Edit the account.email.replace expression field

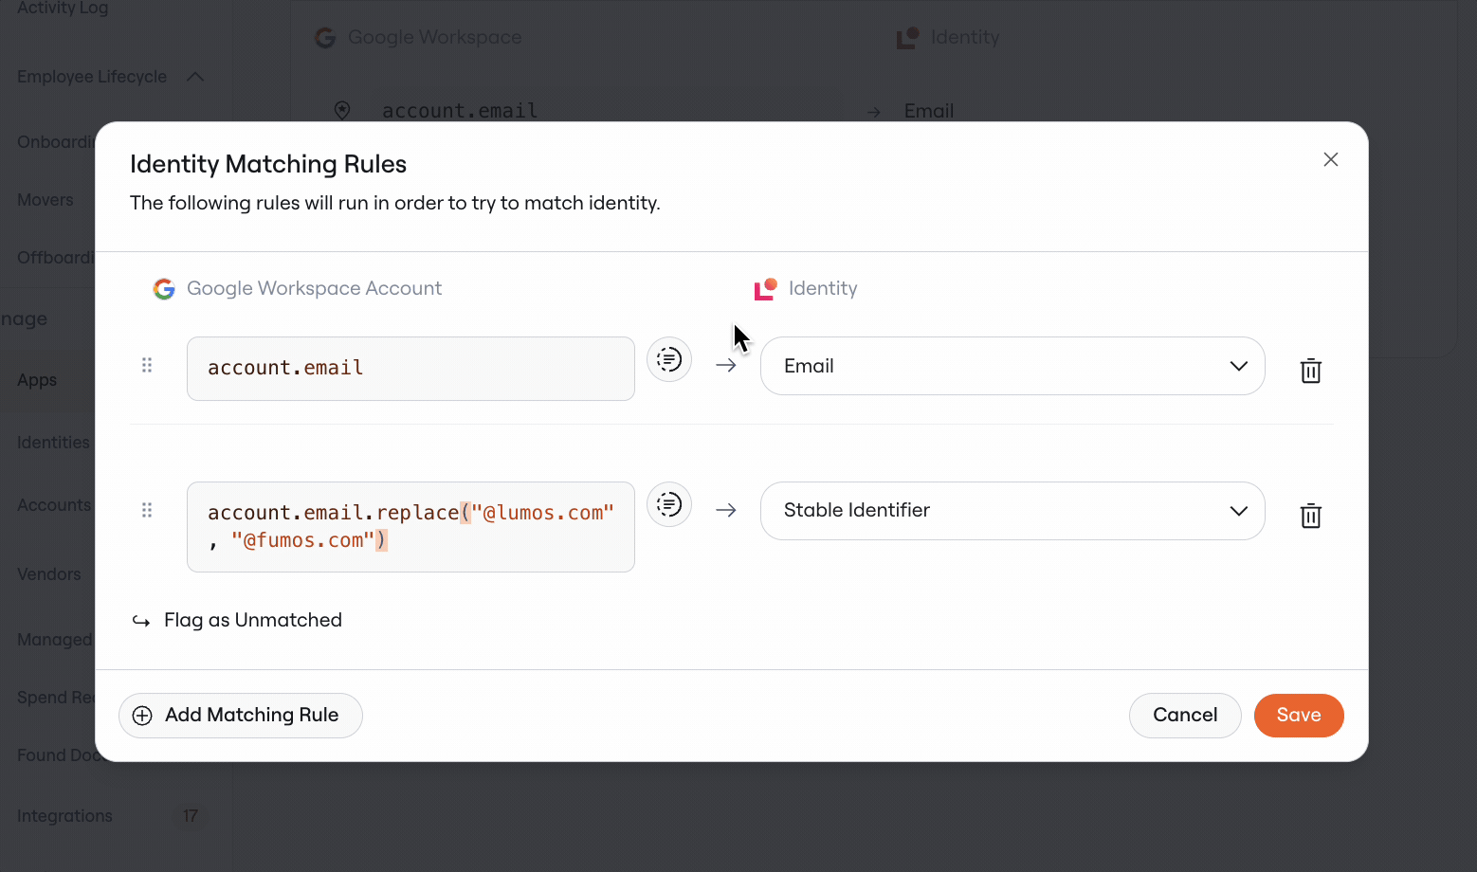tap(410, 527)
